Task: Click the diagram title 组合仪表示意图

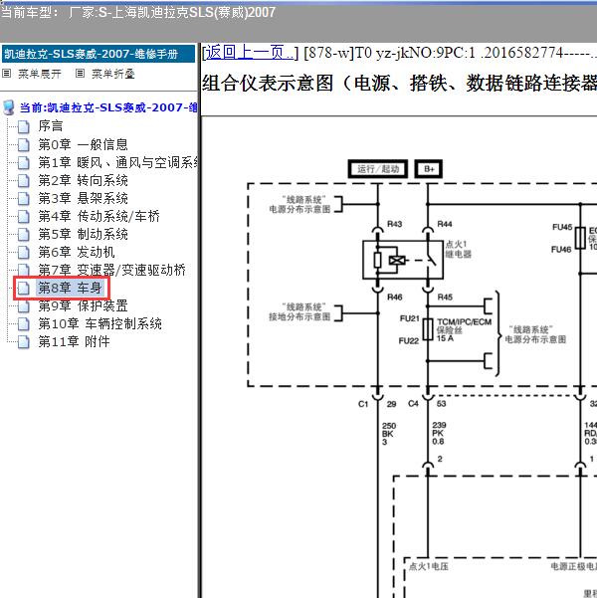Action: pyautogui.click(x=399, y=83)
